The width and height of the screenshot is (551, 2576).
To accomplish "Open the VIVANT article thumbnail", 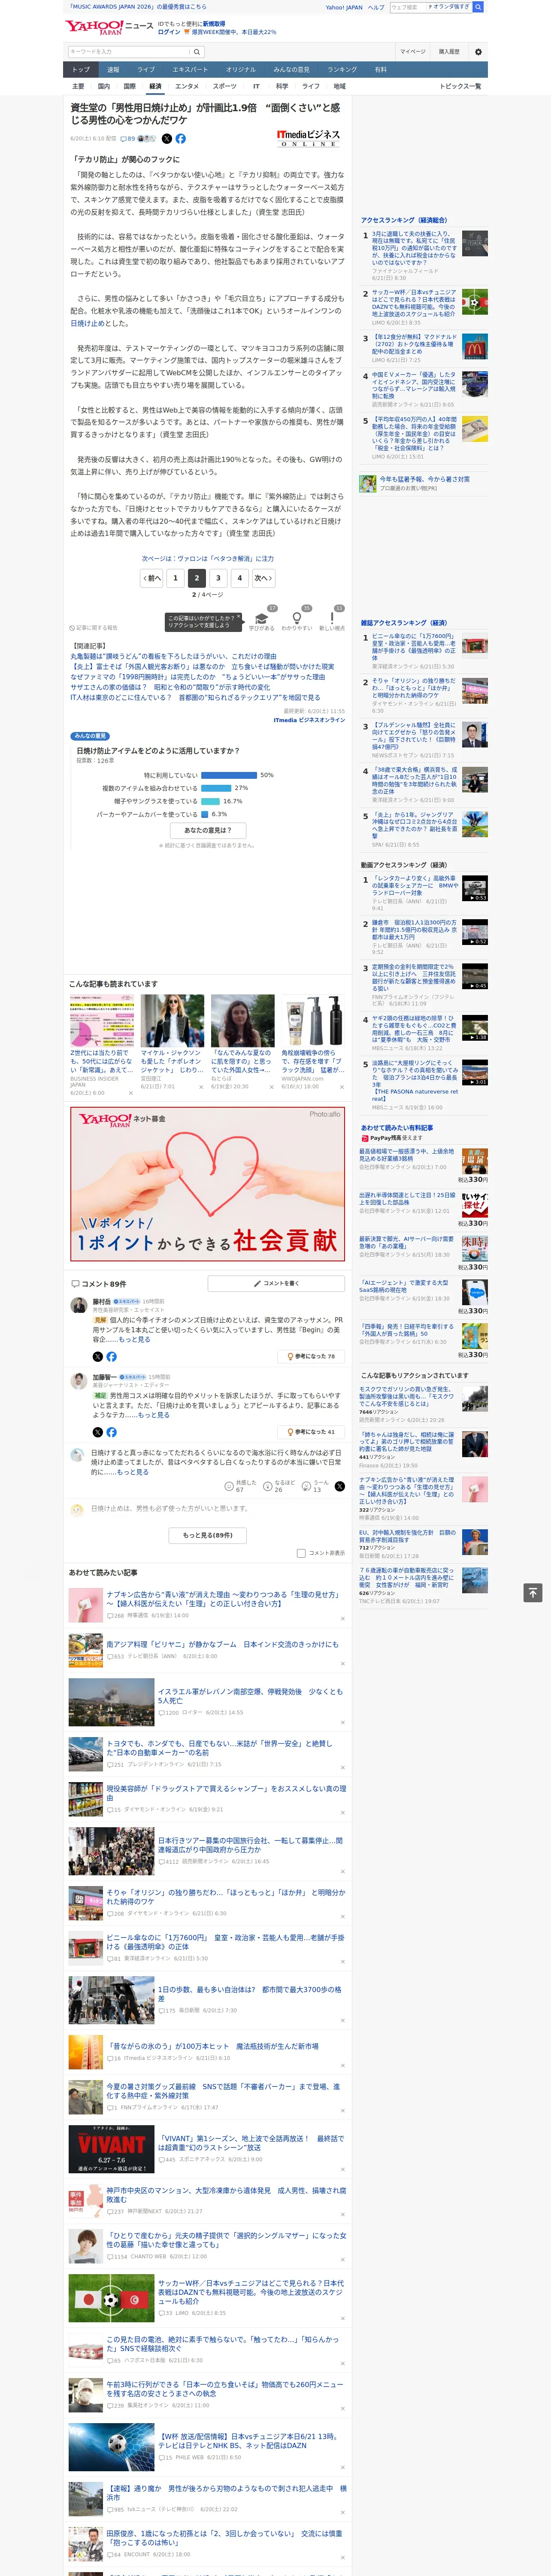I will click(x=112, y=2149).
